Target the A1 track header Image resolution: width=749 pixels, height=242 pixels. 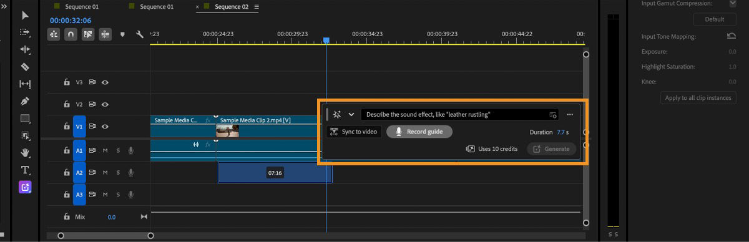click(79, 150)
